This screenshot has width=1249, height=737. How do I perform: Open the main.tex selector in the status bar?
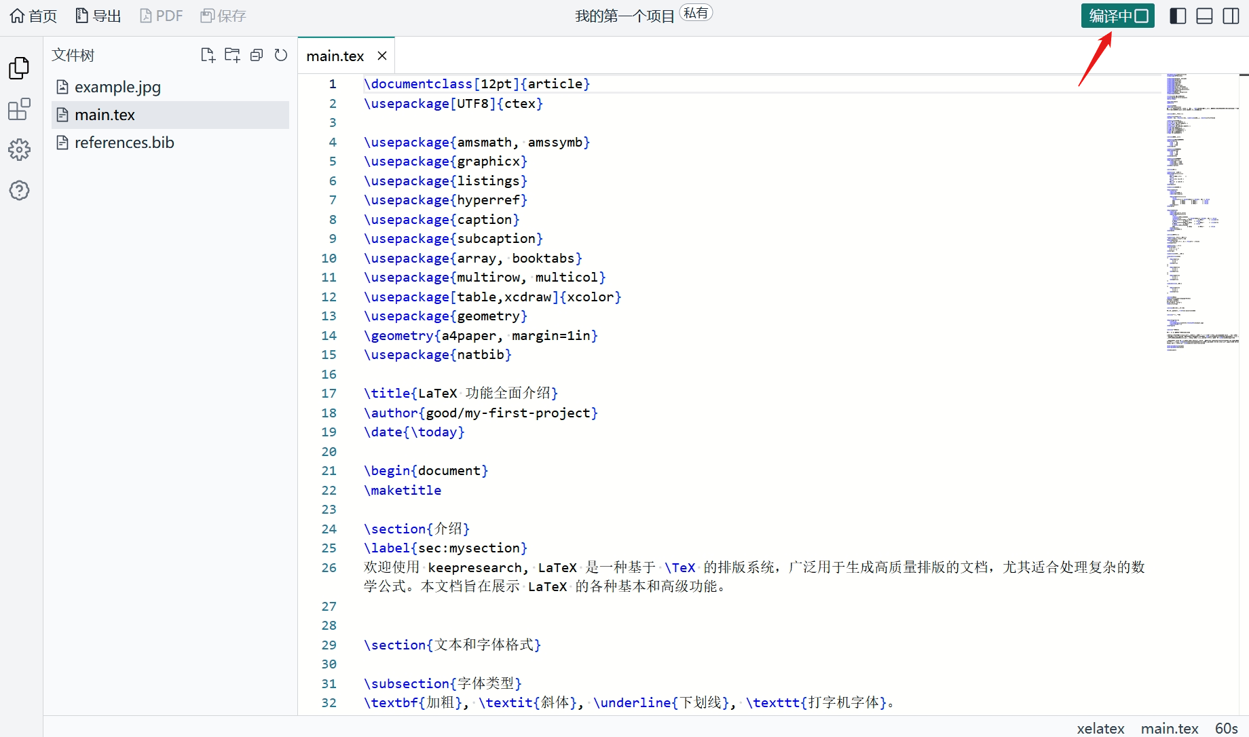click(1170, 728)
